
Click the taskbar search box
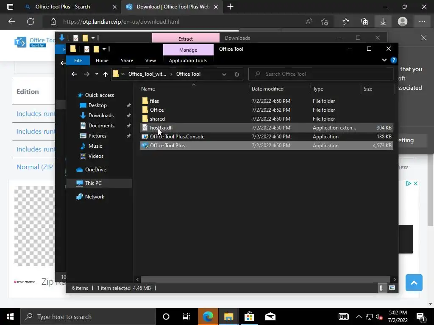click(x=88, y=317)
